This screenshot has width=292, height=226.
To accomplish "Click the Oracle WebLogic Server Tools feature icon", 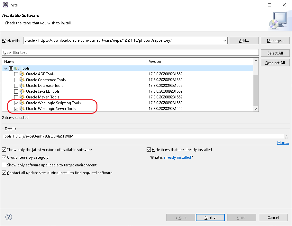I will point(22,109).
